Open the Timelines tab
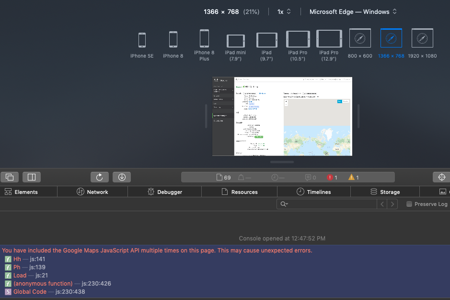Image resolution: width=450 pixels, height=300 pixels. point(314,192)
